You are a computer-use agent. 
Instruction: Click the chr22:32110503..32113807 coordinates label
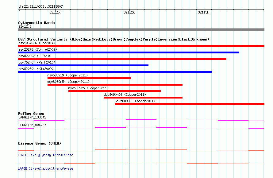40,6
